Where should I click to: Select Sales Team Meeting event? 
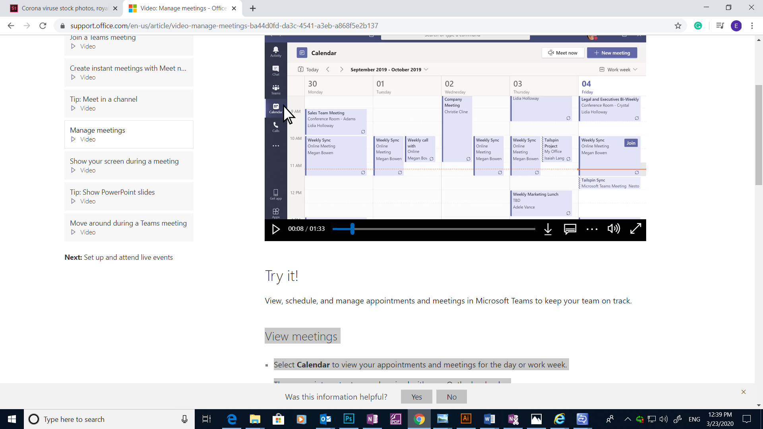click(336, 122)
